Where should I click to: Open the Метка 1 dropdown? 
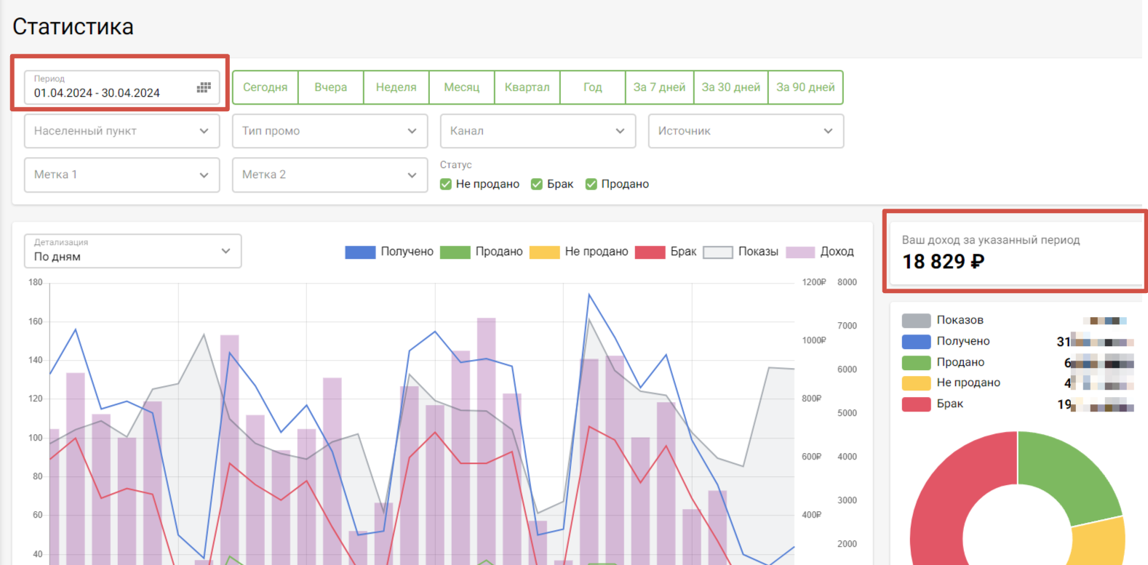[121, 175]
